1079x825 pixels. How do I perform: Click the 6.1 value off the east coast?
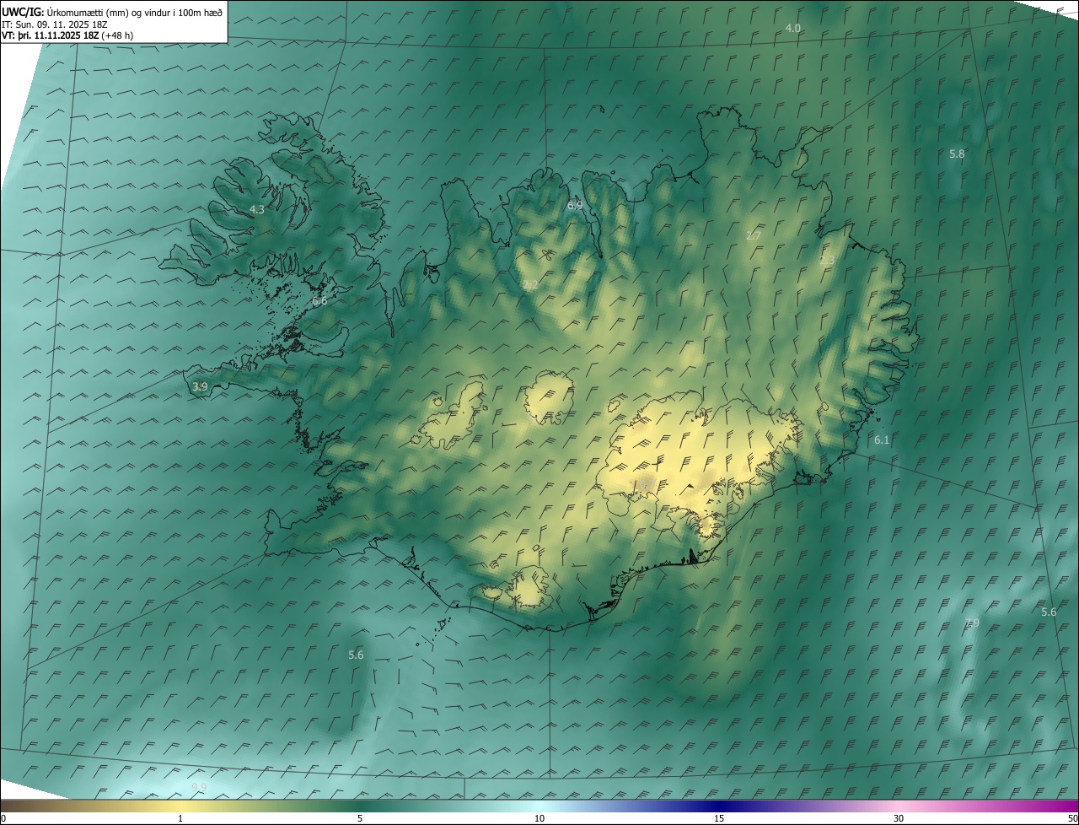(x=882, y=439)
